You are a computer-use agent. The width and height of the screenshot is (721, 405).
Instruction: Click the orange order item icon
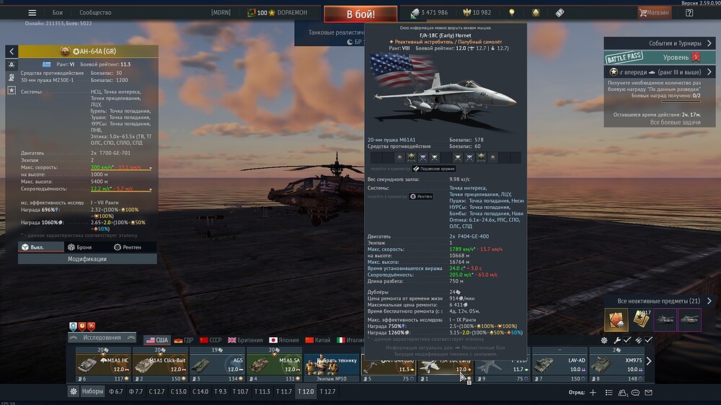click(x=616, y=319)
